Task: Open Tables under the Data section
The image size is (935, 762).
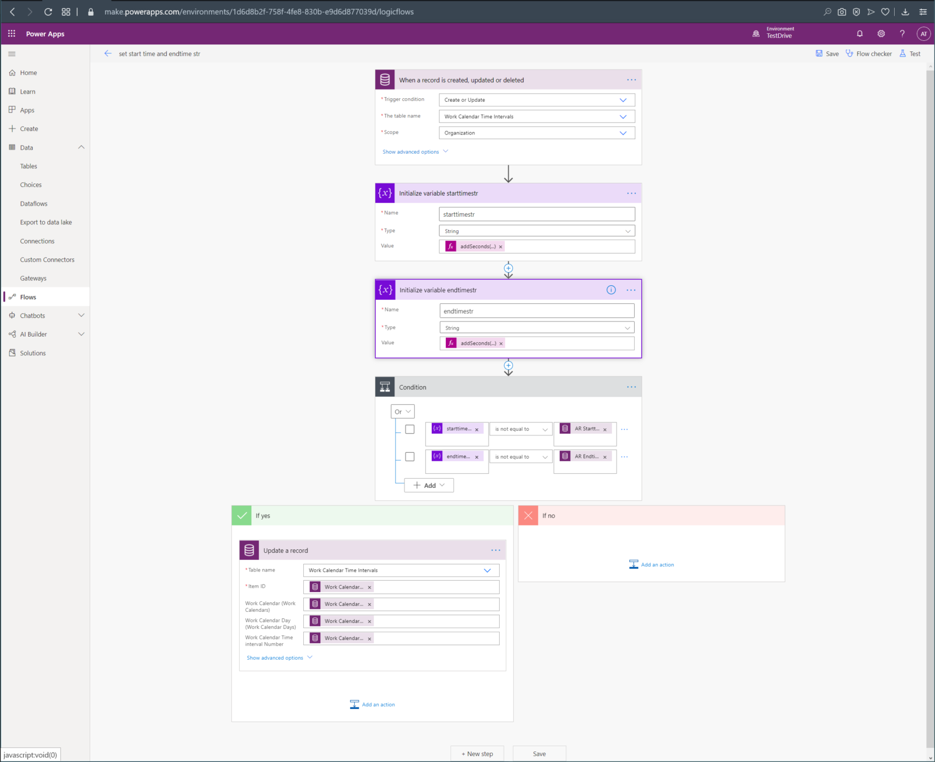Action: pos(28,166)
